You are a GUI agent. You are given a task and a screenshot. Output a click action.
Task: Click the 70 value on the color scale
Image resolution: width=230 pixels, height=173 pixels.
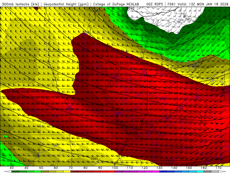click(71, 168)
